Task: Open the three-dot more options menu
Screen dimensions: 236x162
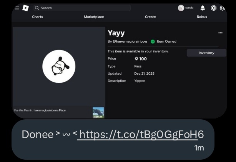Action: 221,33
